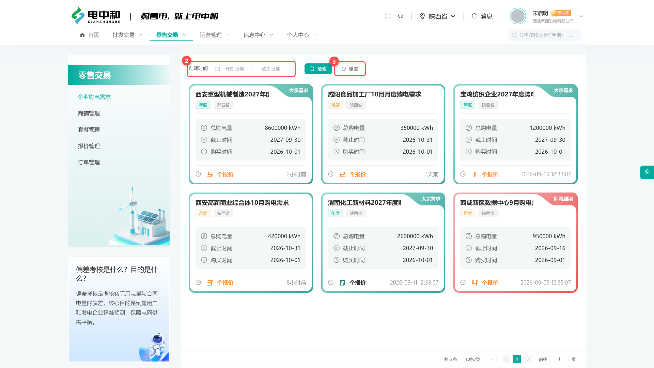Open 商铺管理 in the sidebar
The height and width of the screenshot is (368, 654).
point(89,113)
